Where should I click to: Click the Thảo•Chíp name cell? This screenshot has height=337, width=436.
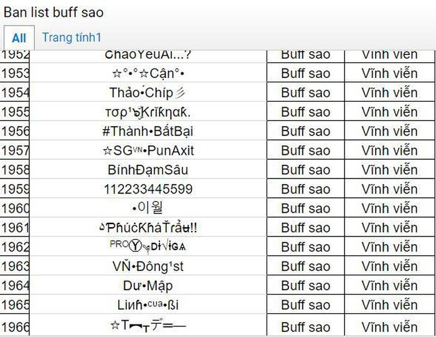(148, 92)
